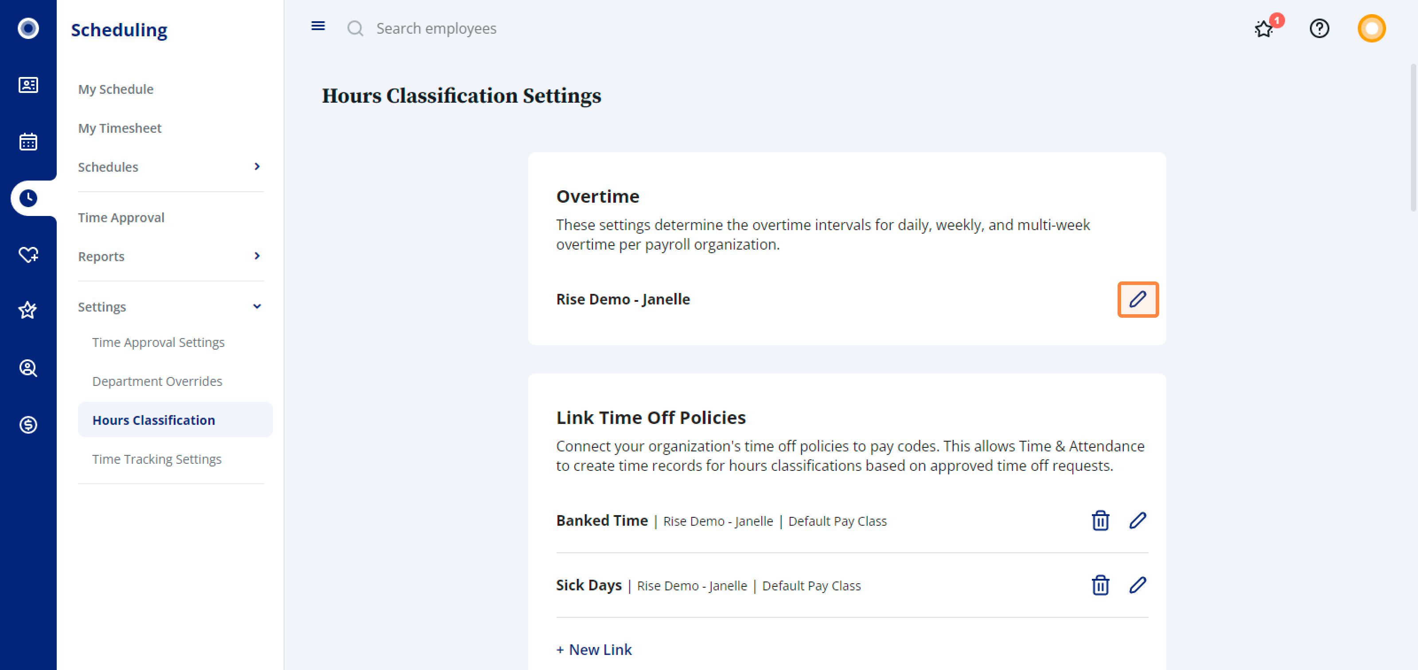Image resolution: width=1418 pixels, height=670 pixels.
Task: Open the person search recruiting sidebar icon
Action: tap(28, 368)
